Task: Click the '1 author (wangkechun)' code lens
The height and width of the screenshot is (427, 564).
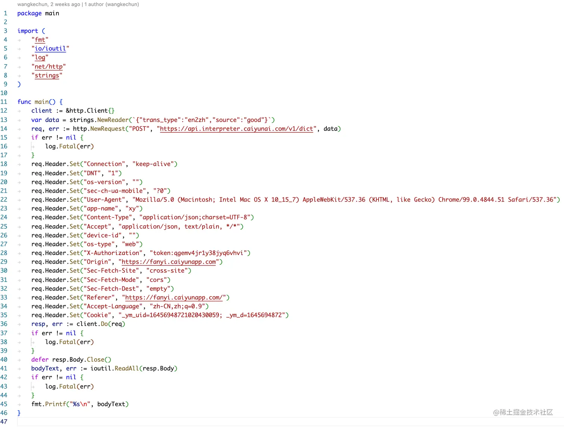Action: tap(112, 4)
